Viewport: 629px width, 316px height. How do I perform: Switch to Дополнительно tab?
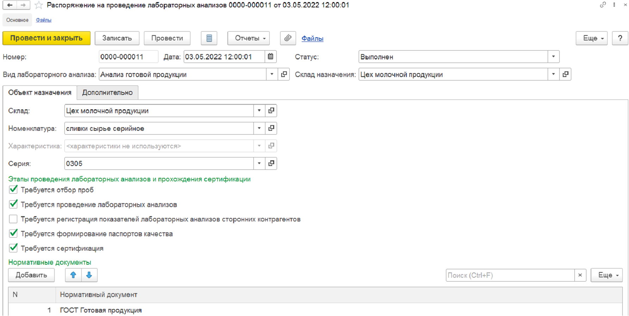coord(107,92)
